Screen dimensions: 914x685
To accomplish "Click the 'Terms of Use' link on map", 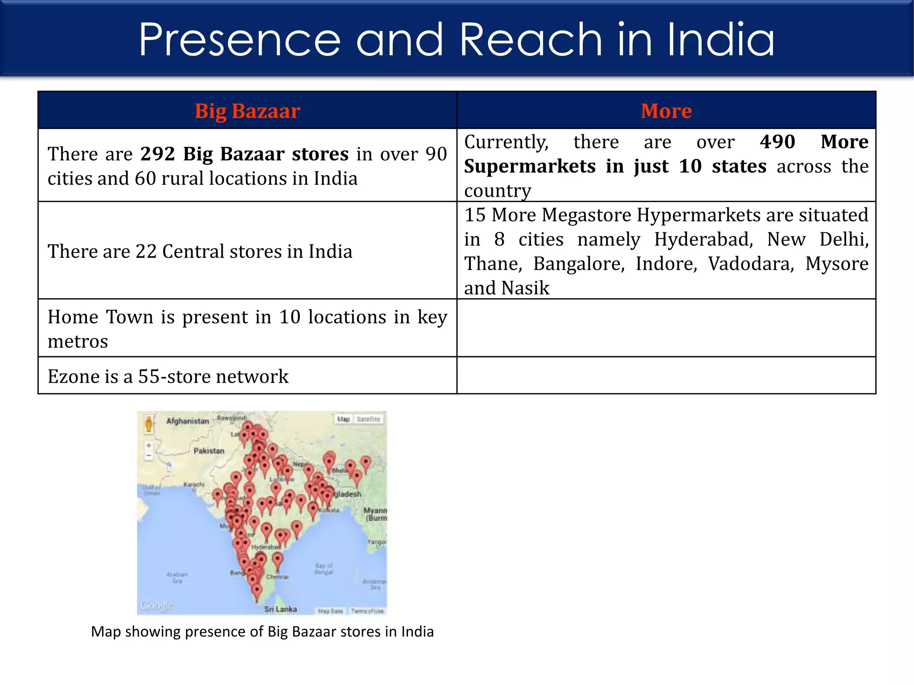I will [x=367, y=611].
